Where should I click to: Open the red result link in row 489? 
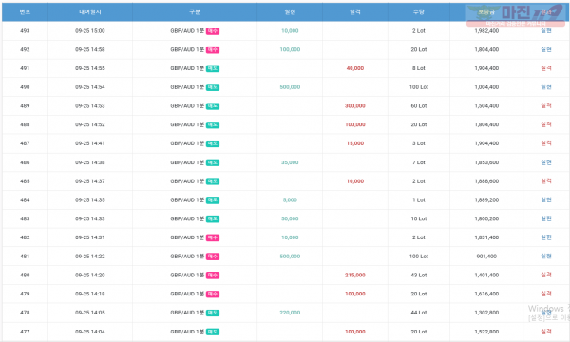546,105
